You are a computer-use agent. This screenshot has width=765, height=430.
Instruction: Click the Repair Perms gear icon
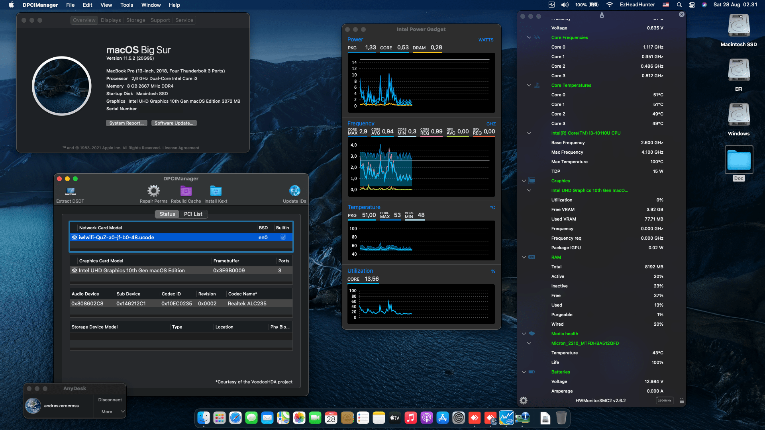click(x=153, y=191)
